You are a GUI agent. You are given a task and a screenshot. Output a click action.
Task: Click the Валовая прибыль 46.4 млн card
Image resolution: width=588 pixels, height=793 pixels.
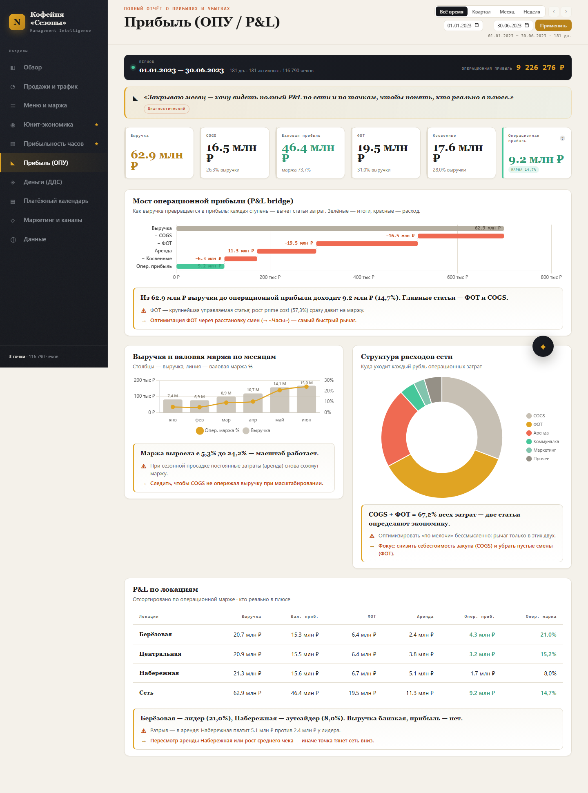[310, 153]
